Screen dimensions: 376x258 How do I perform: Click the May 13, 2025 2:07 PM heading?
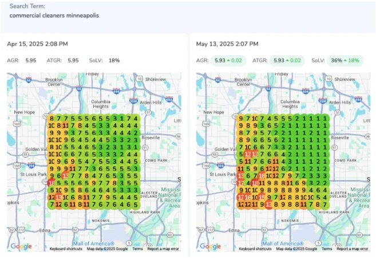click(227, 43)
